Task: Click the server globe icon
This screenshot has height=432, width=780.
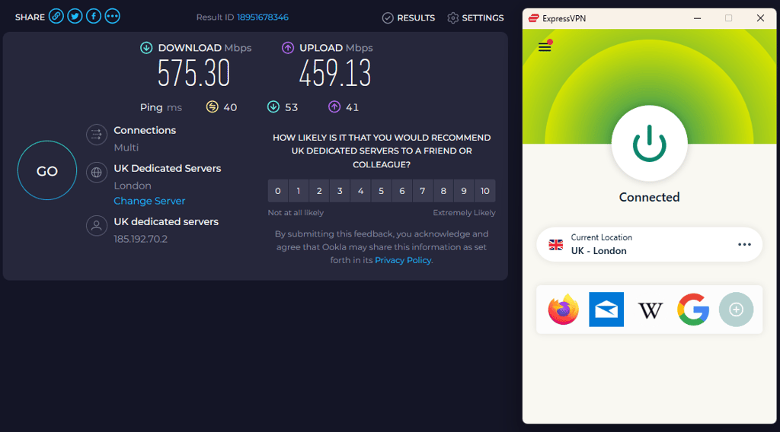Action: 97,173
